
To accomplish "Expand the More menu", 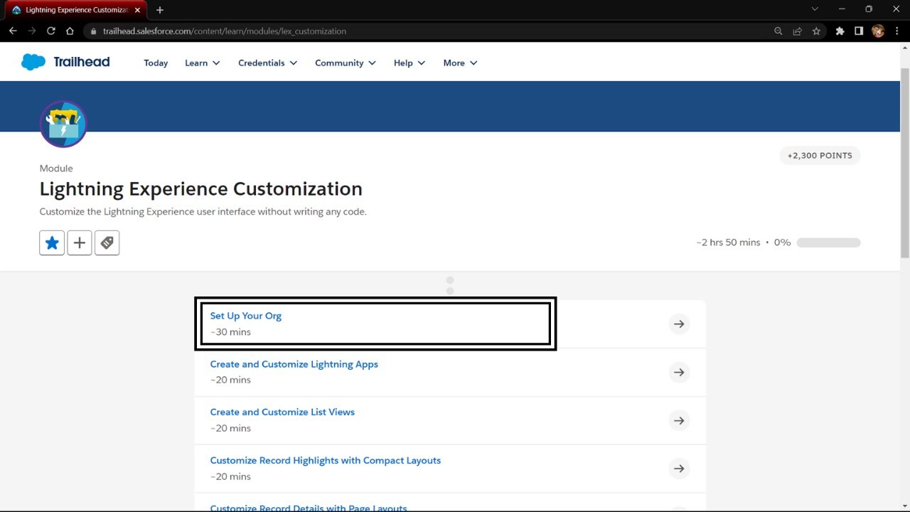I will [x=461, y=63].
